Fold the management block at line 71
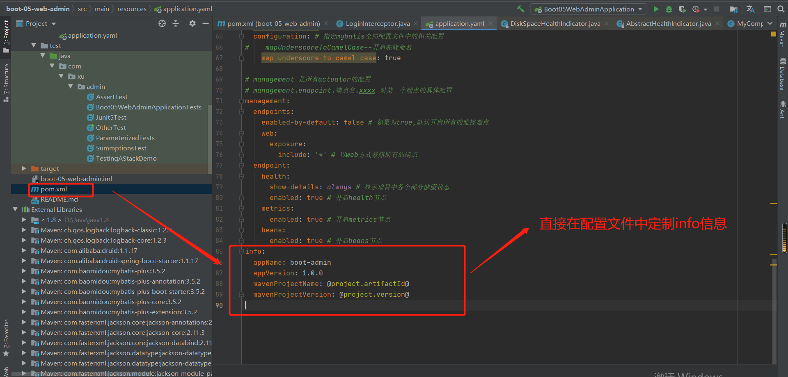The image size is (788, 377). (241, 101)
